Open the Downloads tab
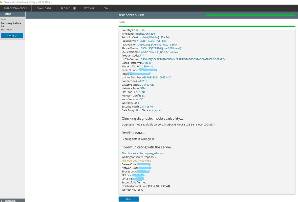 tap(44, 8)
